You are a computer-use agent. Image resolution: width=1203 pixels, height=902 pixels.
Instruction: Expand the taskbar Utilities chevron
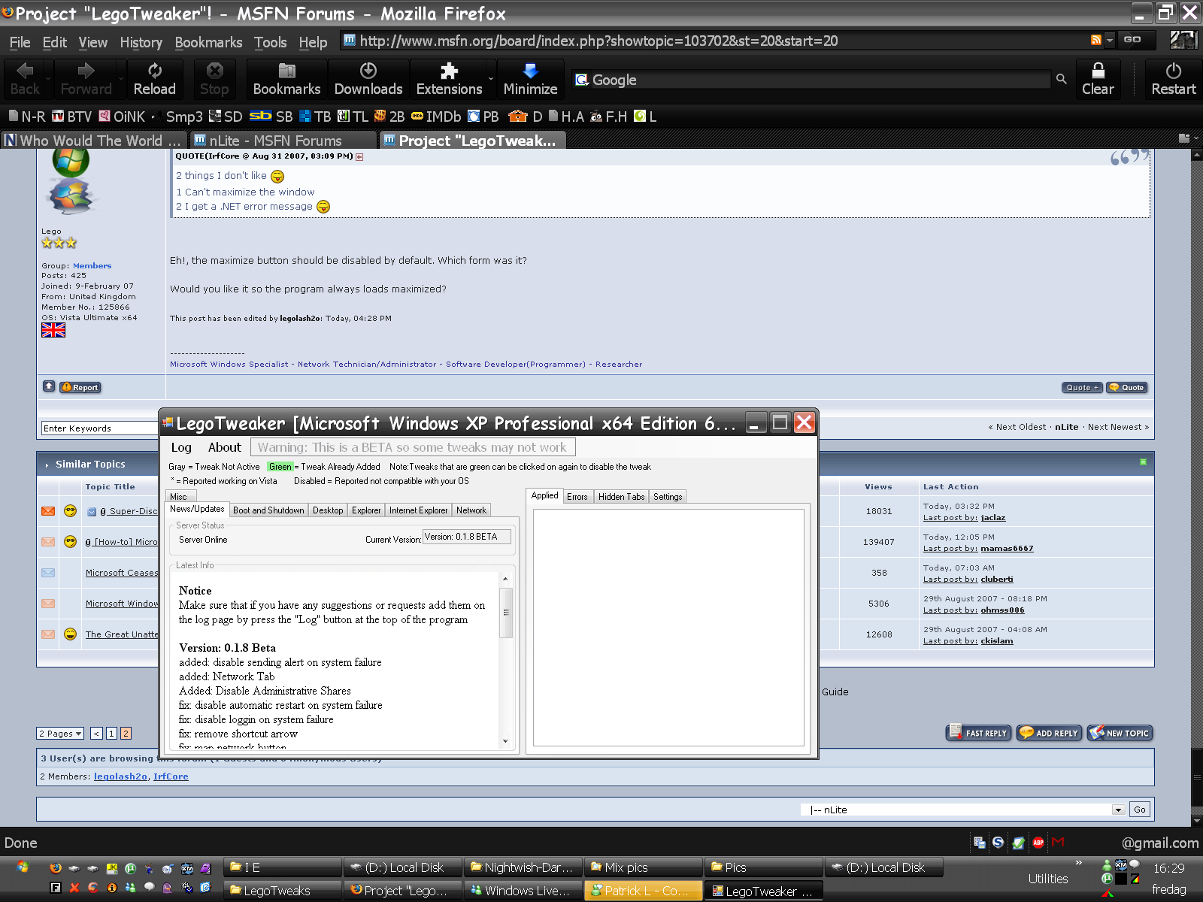pos(1079,863)
